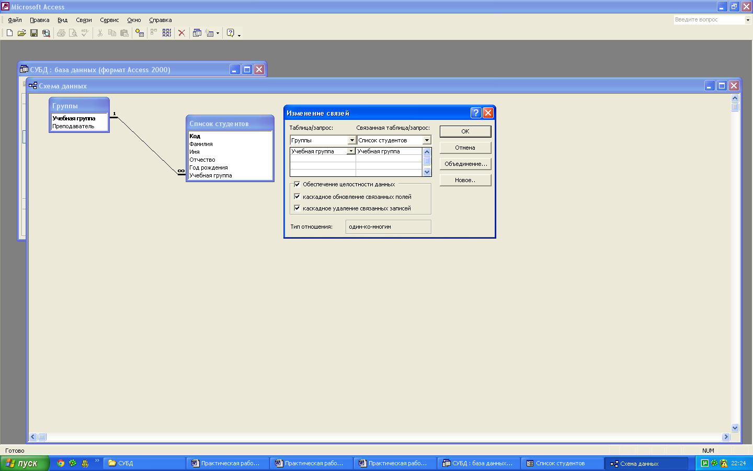Open the Справка menu
753x471 pixels.
coord(160,20)
